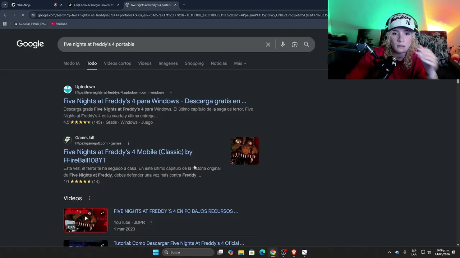The height and width of the screenshot is (258, 460).
Task: Play the 6:09 video thumbnail
Action: 86,220
